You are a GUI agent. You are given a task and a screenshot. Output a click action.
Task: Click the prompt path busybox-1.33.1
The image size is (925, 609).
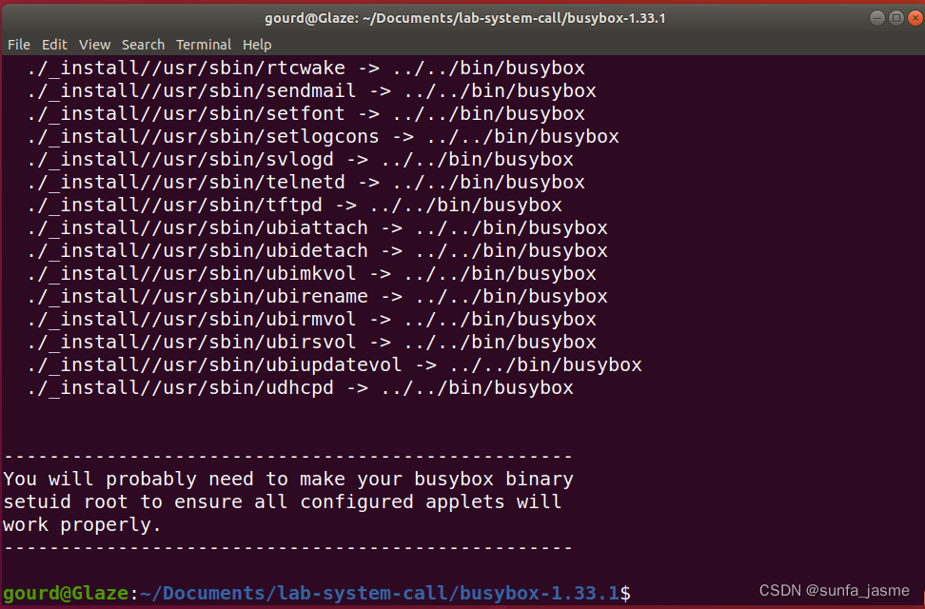[539, 593]
